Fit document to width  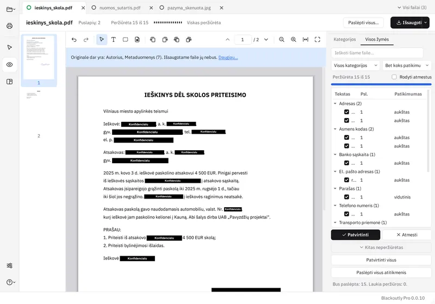coord(306,40)
